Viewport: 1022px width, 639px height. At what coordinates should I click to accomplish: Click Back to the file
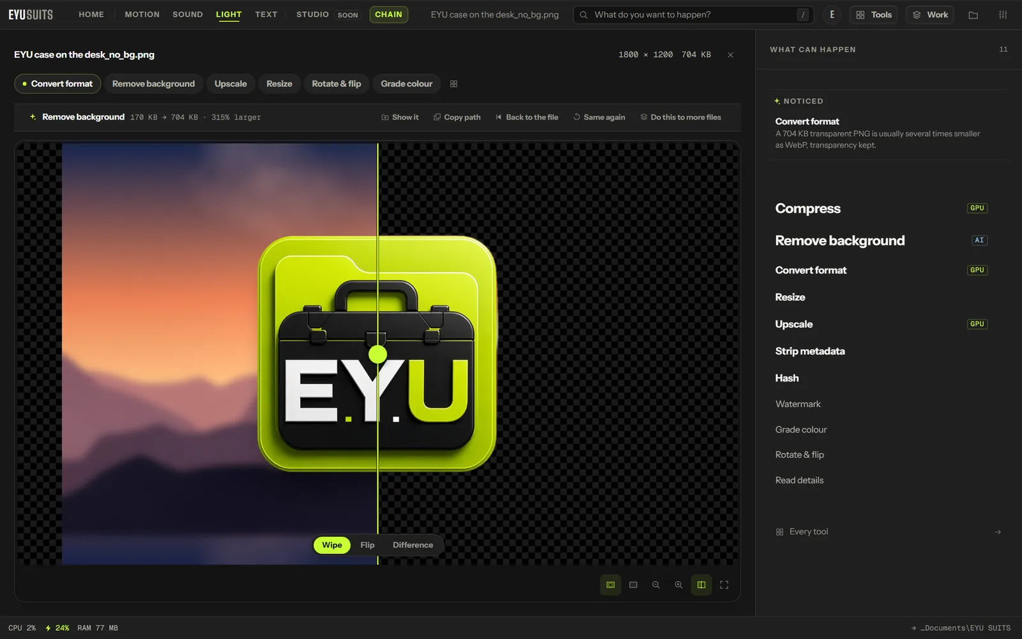click(x=527, y=118)
